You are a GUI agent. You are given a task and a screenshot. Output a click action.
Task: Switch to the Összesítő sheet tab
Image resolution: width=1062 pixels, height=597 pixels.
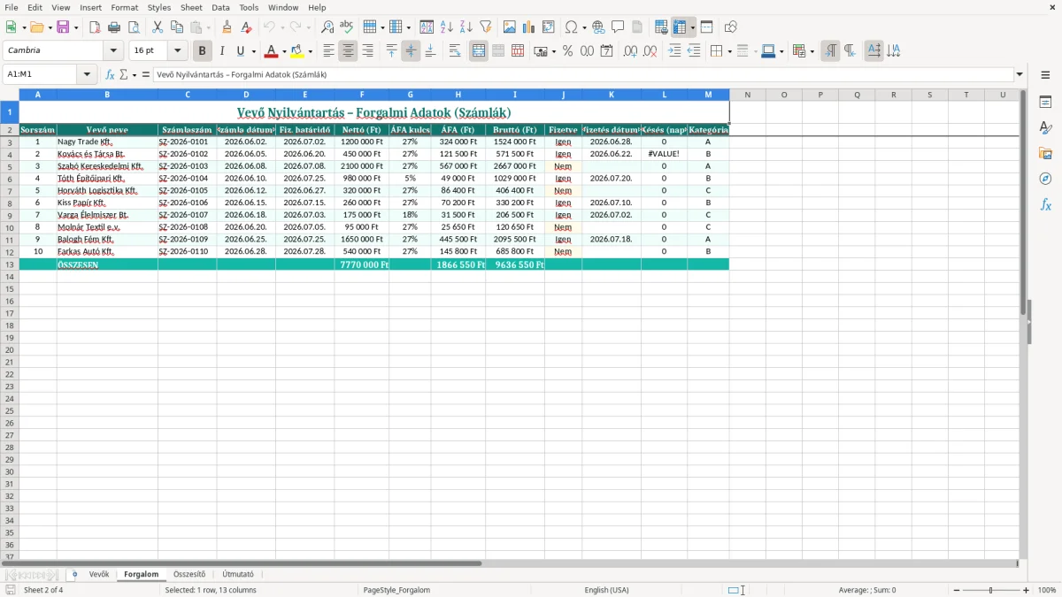point(189,574)
